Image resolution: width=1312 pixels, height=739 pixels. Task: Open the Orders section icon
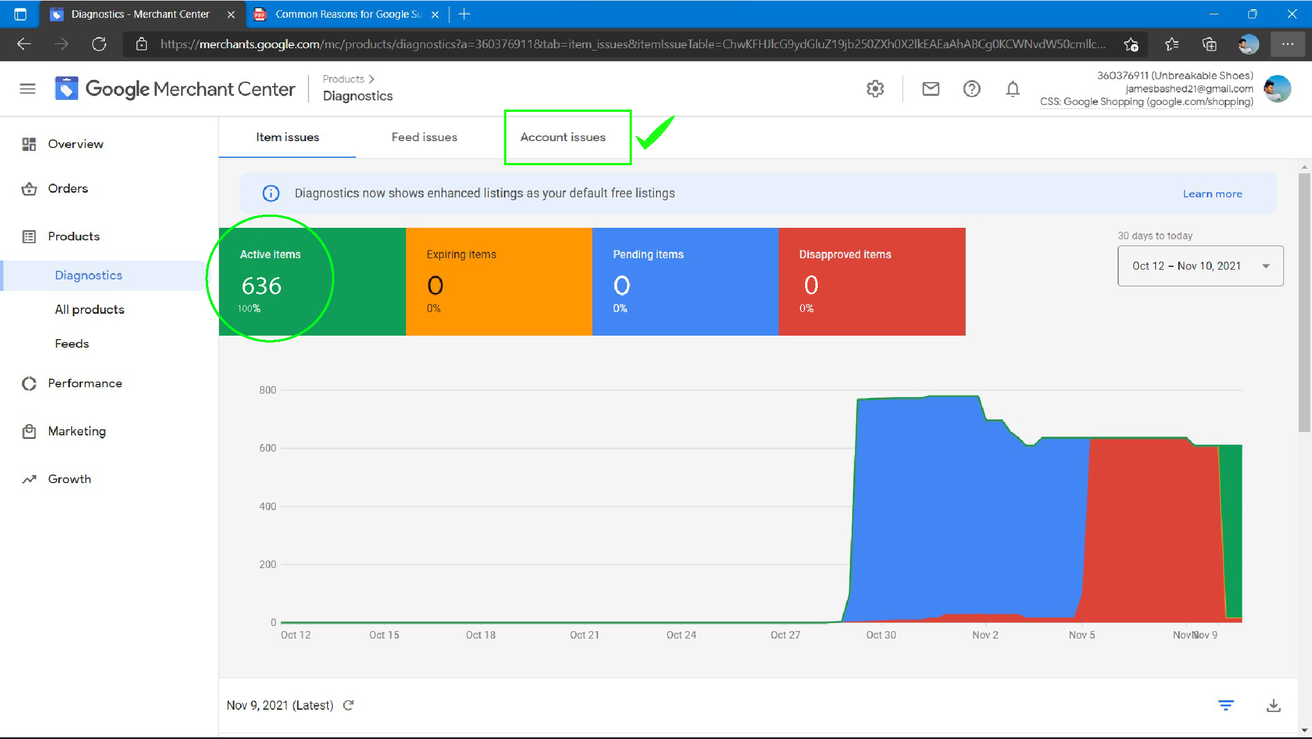point(29,188)
